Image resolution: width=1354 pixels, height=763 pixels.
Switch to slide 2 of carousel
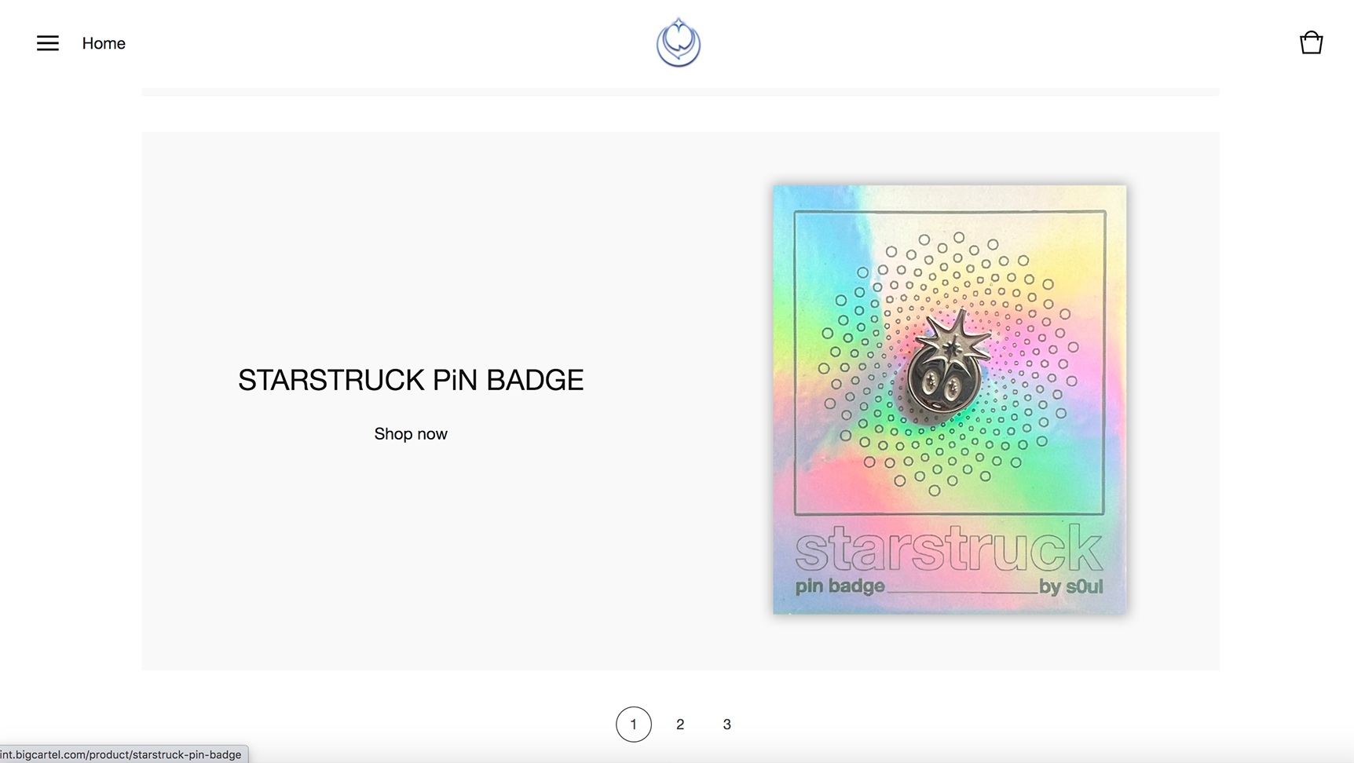(x=680, y=725)
